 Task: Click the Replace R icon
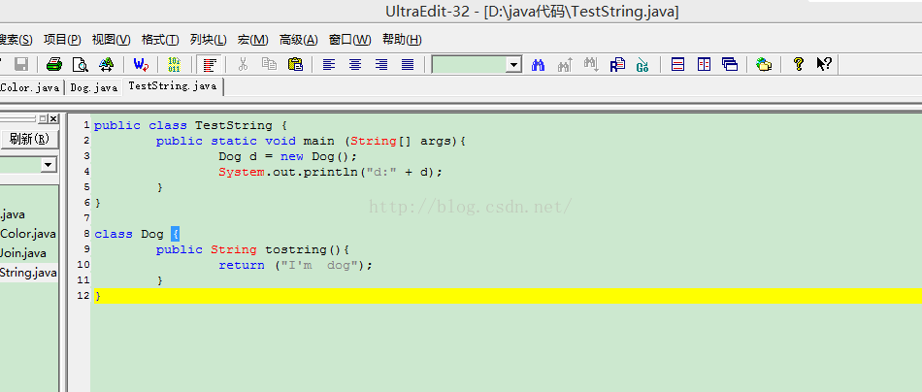(x=617, y=65)
